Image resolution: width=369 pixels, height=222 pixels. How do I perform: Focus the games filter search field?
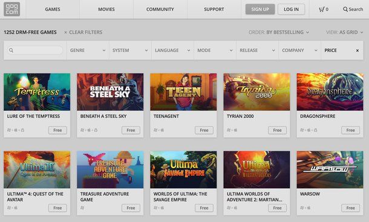tap(35, 50)
